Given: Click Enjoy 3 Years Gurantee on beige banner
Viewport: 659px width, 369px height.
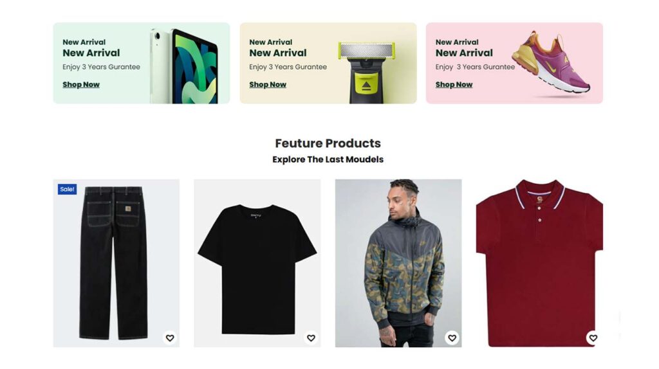Looking at the screenshot, I should click(x=288, y=67).
